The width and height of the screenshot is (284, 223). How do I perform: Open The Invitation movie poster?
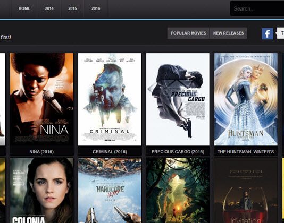click(x=246, y=191)
